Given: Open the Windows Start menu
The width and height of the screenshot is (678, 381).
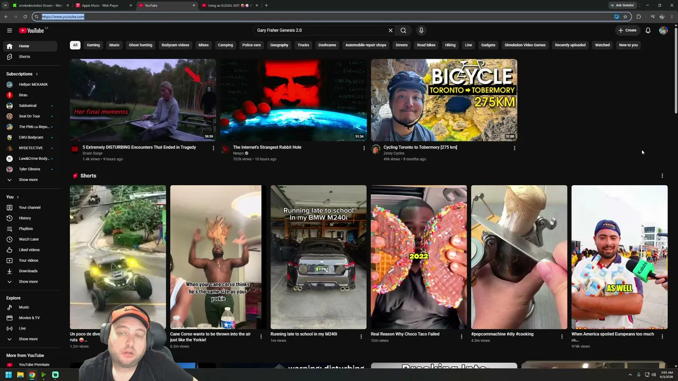Looking at the screenshot, I should pos(8,375).
